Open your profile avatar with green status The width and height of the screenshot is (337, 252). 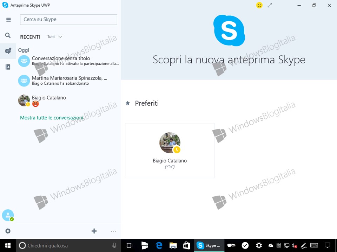coord(8,215)
